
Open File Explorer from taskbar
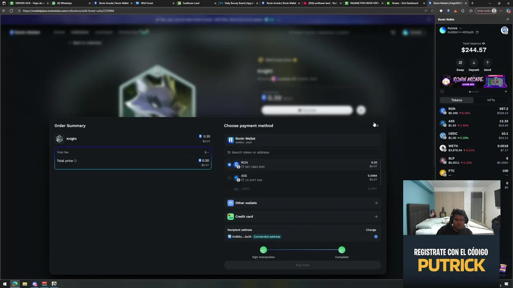coord(24,284)
